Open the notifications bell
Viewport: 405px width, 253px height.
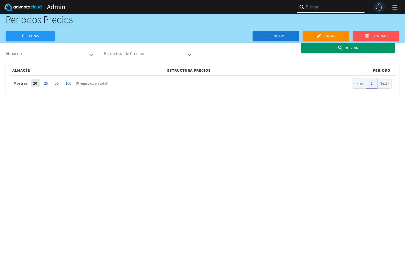coord(379,7)
